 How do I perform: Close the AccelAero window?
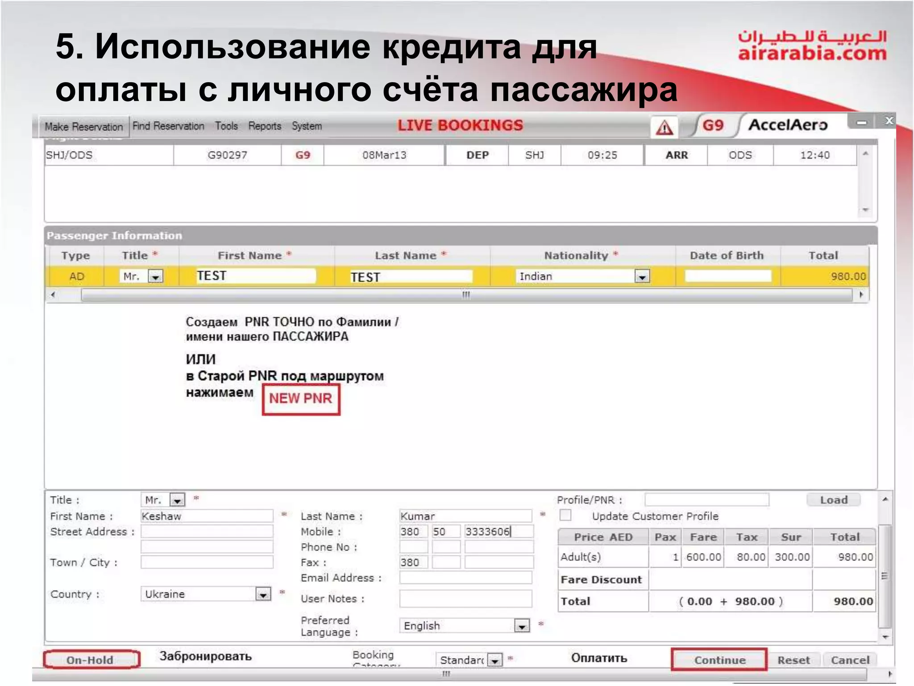(x=889, y=121)
